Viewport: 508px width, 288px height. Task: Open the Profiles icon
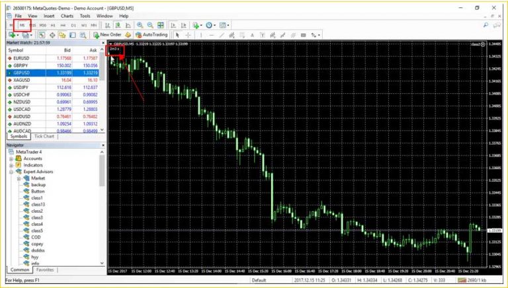[x=26, y=34]
